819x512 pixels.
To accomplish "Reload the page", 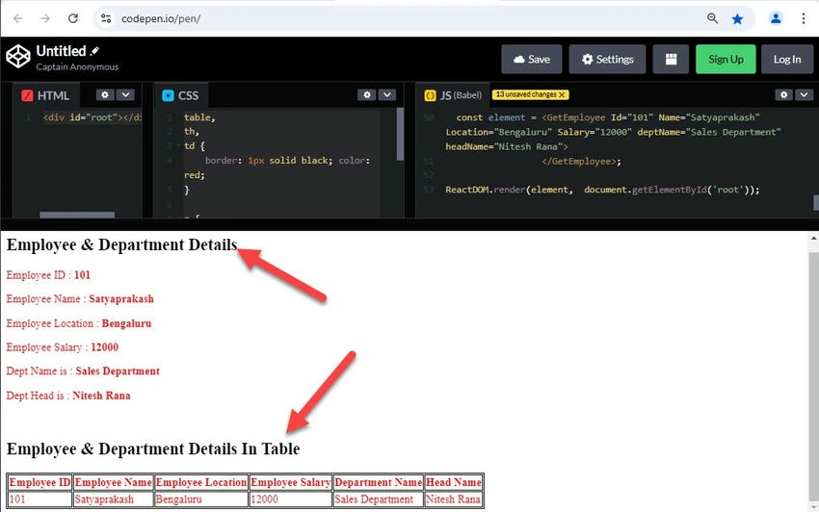I will point(73,19).
